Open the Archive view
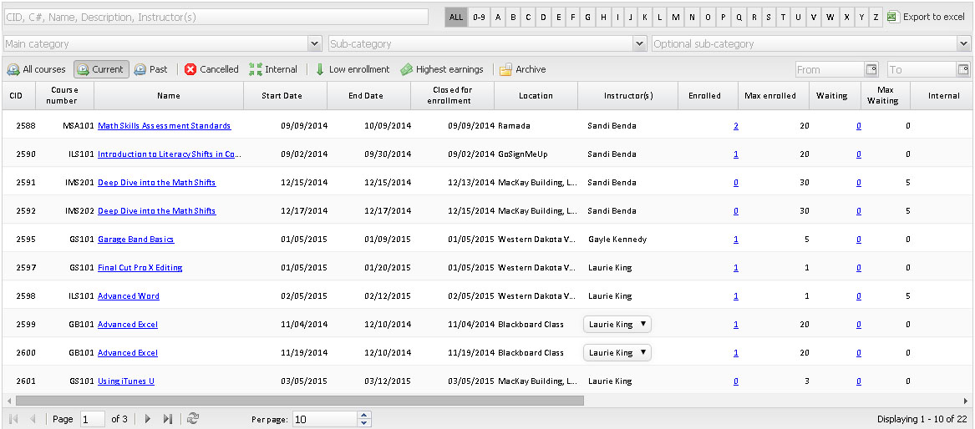 point(523,69)
